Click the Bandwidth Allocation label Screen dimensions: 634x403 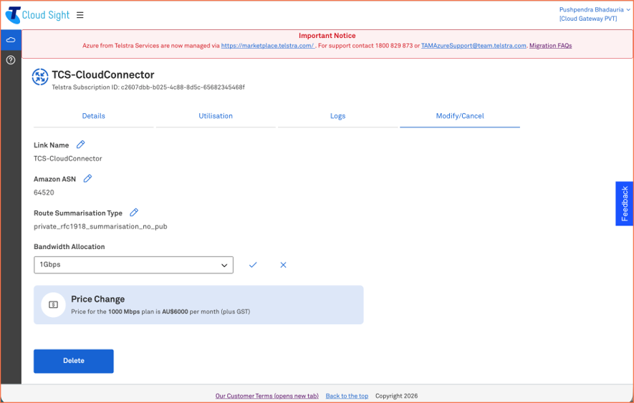tap(69, 246)
